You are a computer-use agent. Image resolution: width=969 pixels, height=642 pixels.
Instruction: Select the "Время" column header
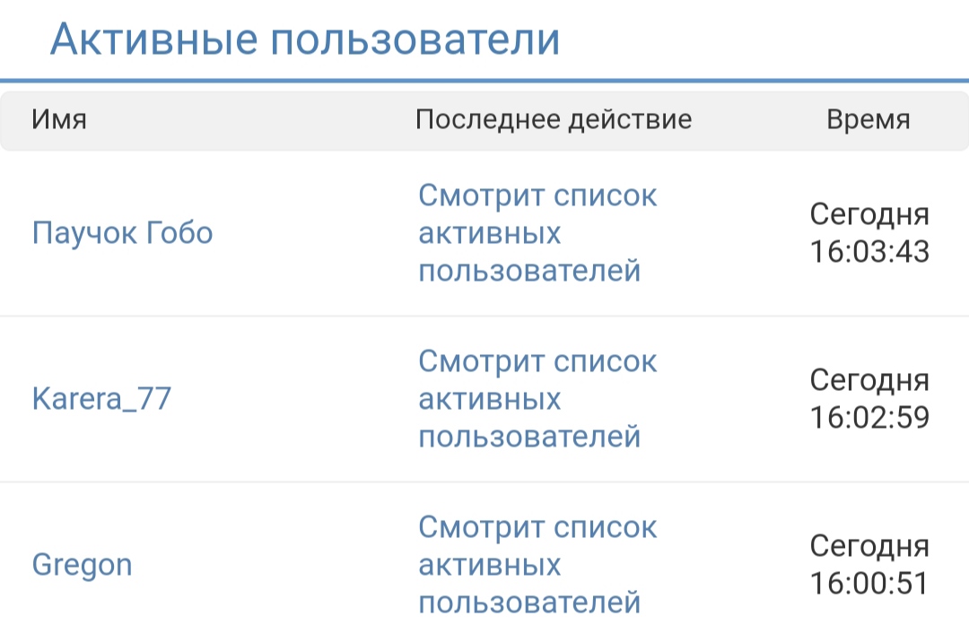868,119
